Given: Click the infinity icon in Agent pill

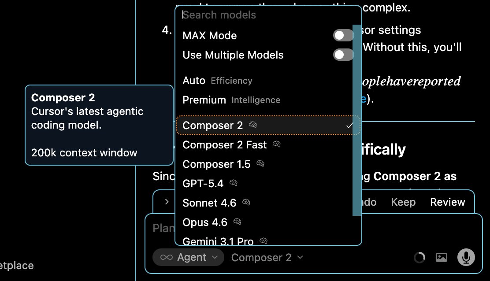Looking at the screenshot, I should point(166,257).
